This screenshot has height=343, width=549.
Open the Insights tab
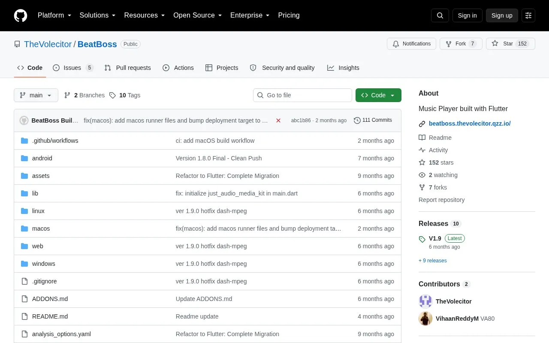click(343, 68)
